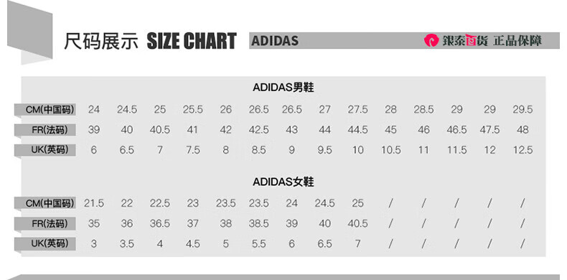Select men's FR size 47.5

[489, 130]
